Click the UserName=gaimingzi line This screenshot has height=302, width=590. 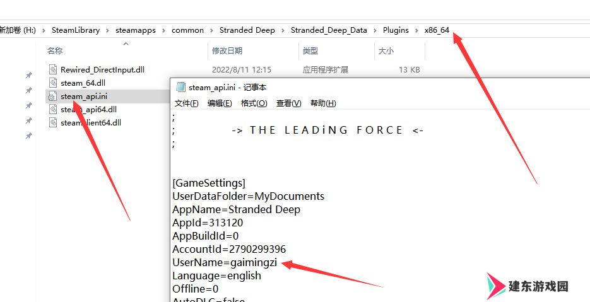click(225, 262)
